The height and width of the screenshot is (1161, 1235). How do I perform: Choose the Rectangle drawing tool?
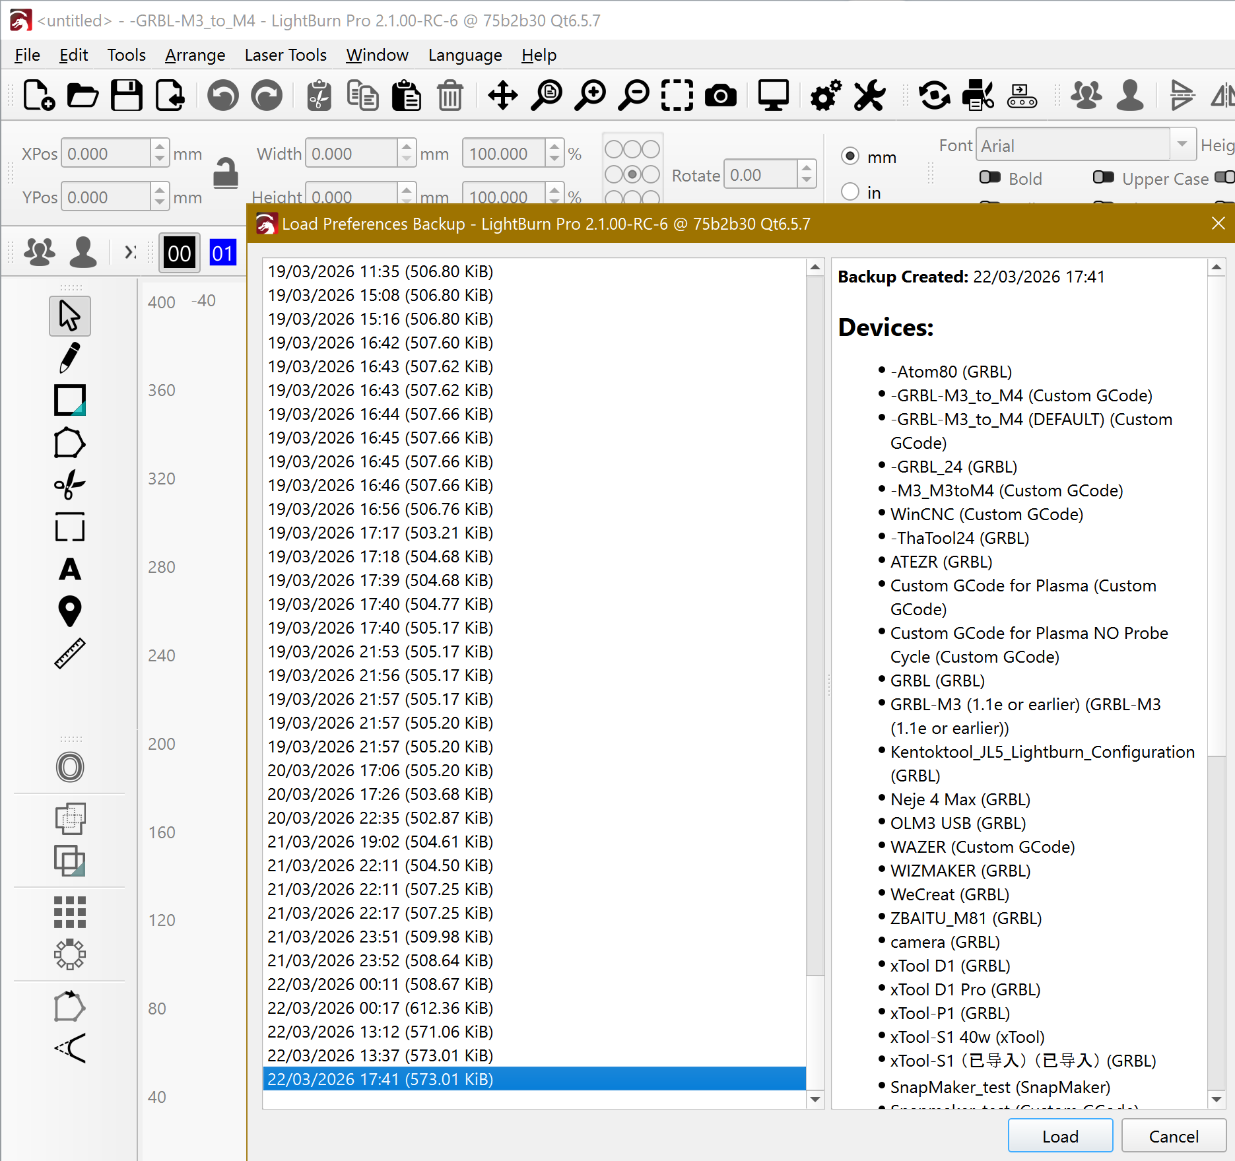point(69,400)
